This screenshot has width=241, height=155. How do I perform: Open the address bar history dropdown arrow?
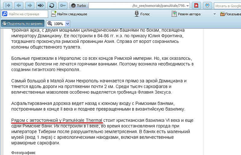click(188, 6)
